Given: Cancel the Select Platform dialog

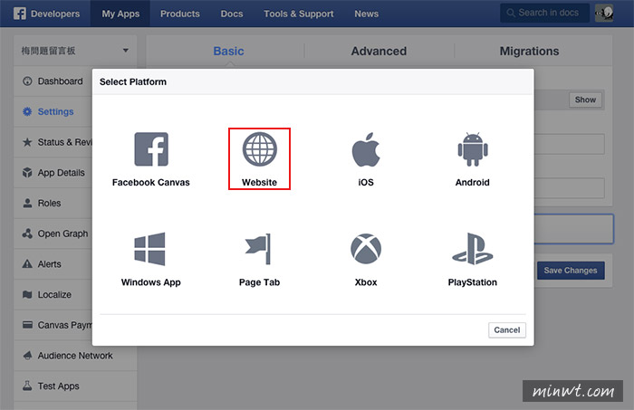Looking at the screenshot, I should (x=506, y=330).
